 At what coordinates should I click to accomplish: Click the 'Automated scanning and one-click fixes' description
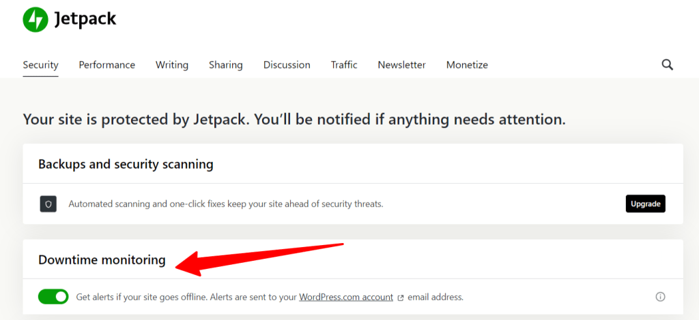point(226,204)
